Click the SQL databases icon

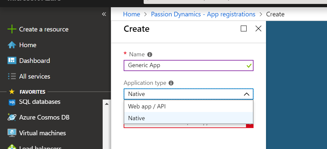coord(12,102)
